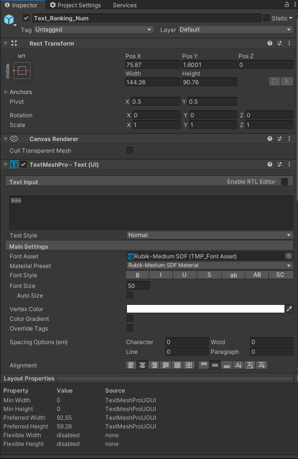The width and height of the screenshot is (298, 459).
Task: Toggle raw edit mode R button
Action: tap(286, 82)
